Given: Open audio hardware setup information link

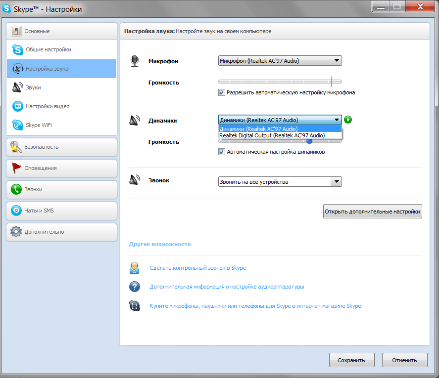Looking at the screenshot, I should click(x=227, y=287).
